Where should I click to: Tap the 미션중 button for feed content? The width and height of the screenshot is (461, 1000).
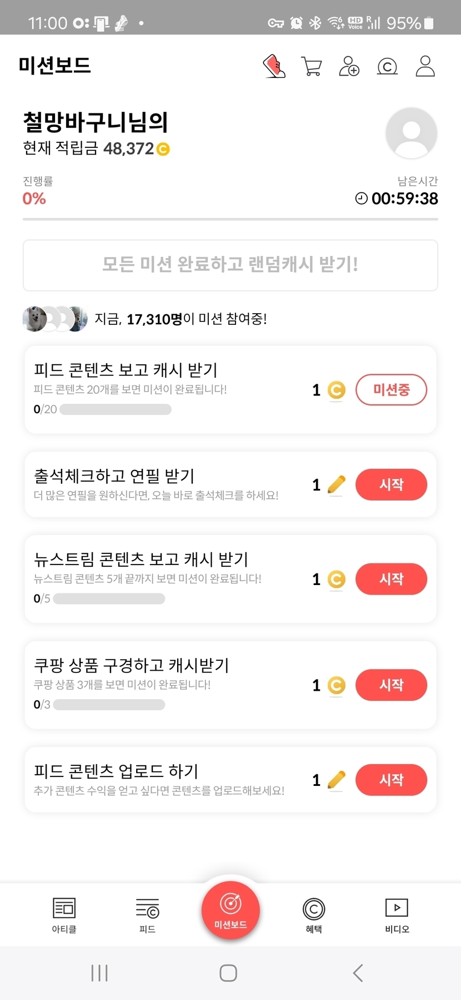[x=391, y=390]
